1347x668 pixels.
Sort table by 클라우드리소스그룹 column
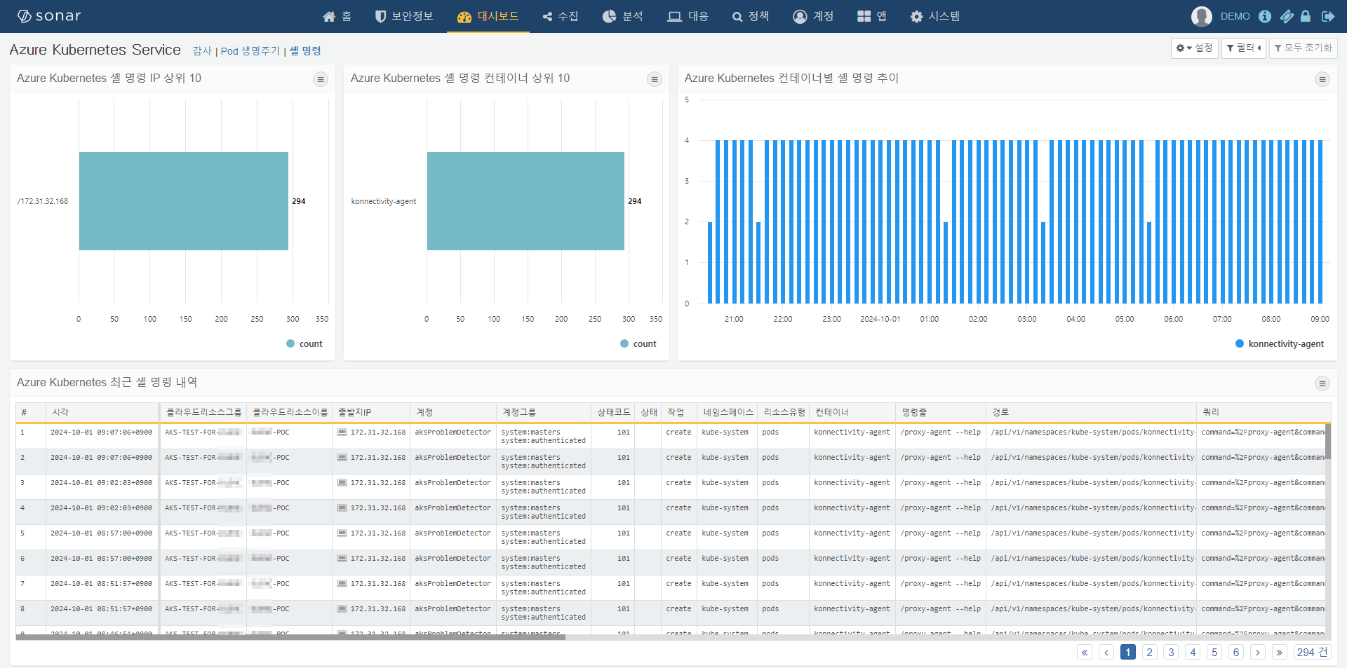point(203,412)
